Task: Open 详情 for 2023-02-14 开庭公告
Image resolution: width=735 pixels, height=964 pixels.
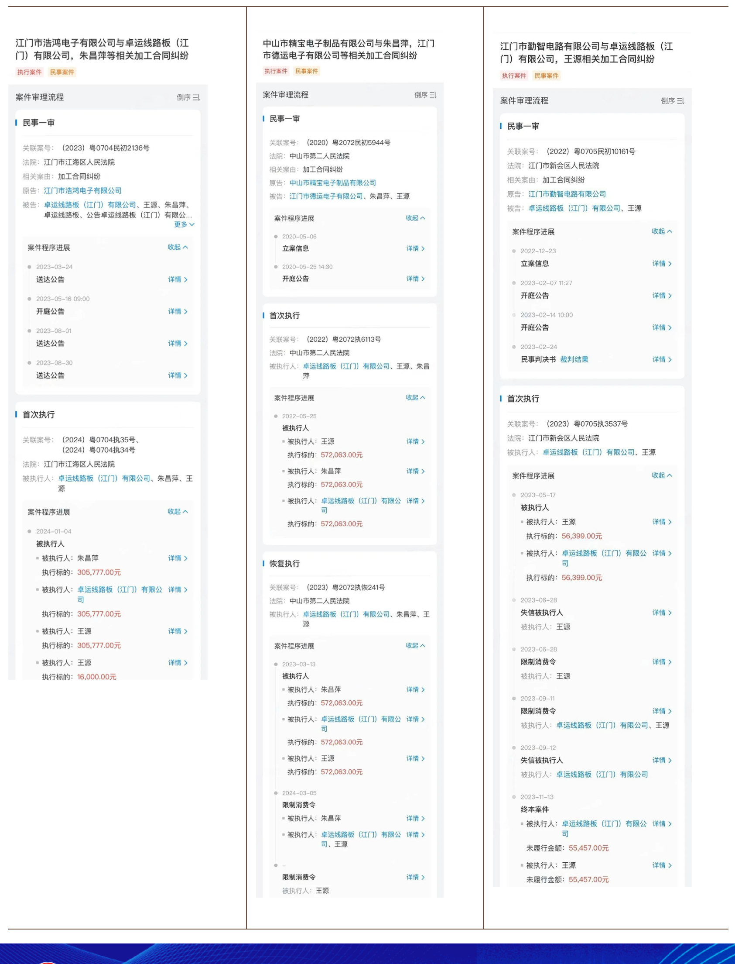Action: (662, 327)
